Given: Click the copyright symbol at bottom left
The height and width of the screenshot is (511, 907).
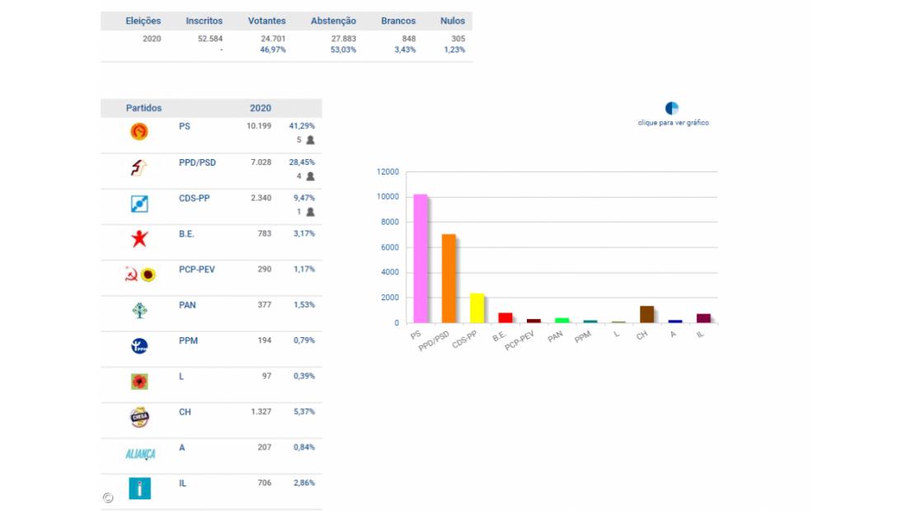Looking at the screenshot, I should [108, 497].
